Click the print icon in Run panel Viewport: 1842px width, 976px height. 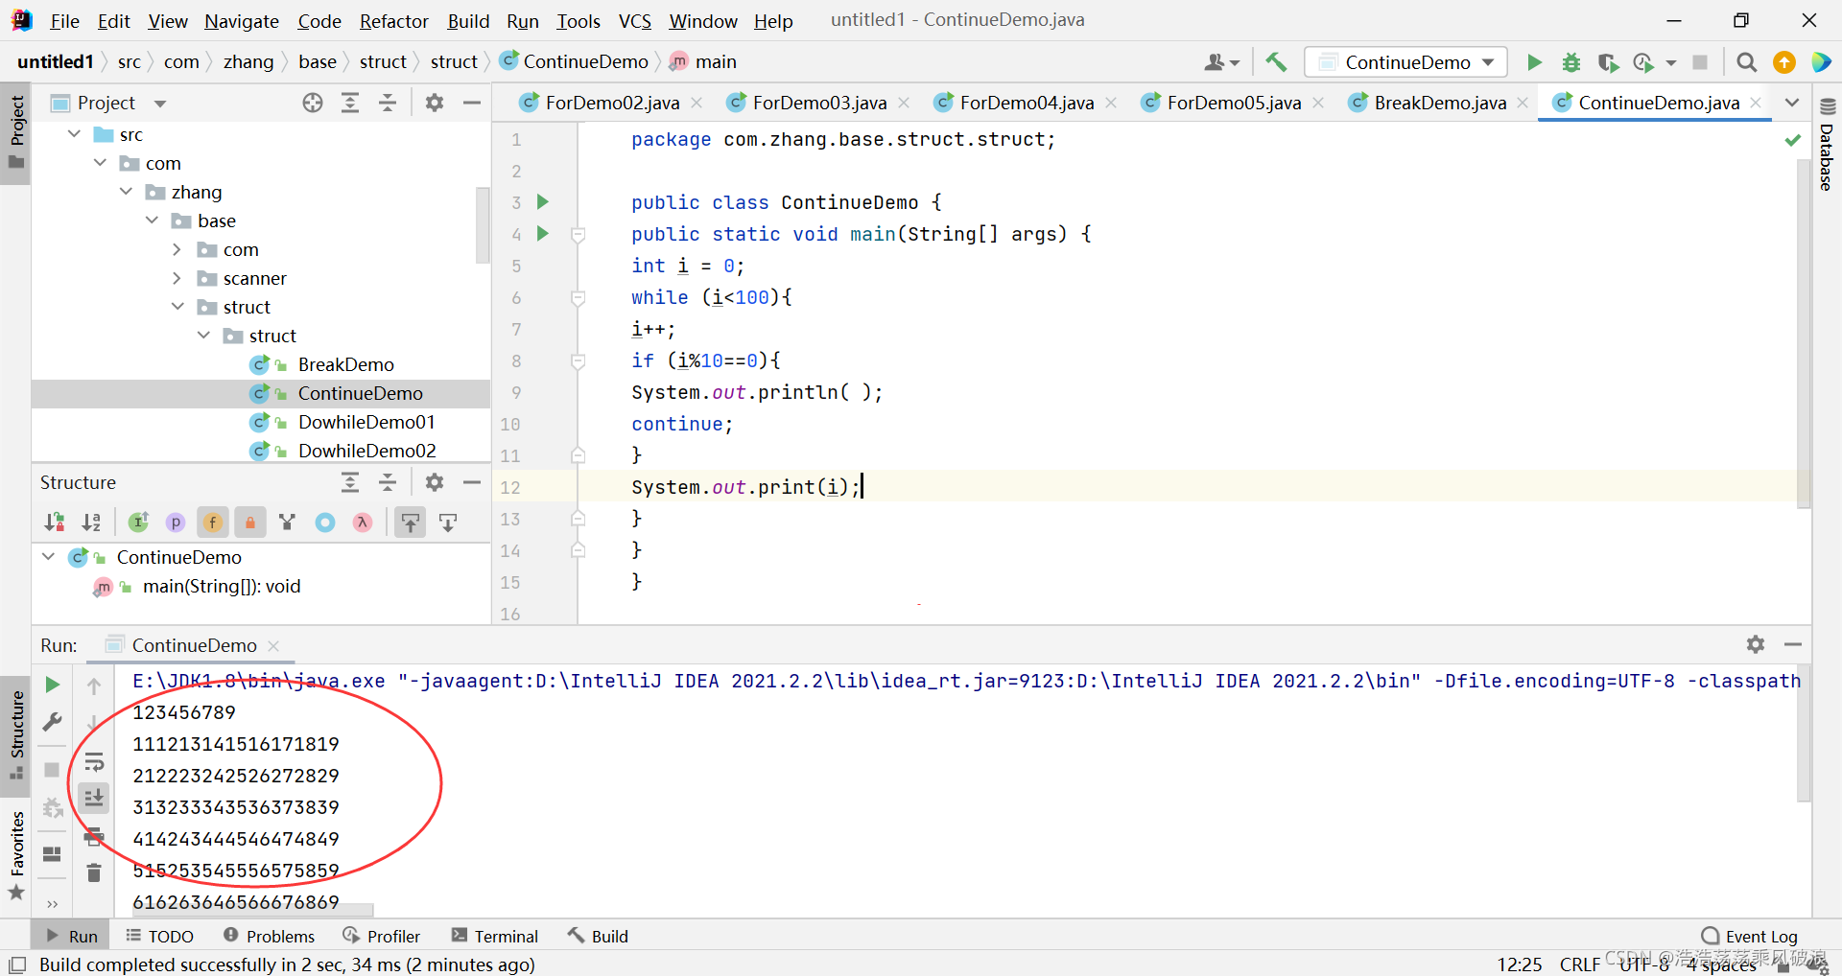tap(94, 838)
